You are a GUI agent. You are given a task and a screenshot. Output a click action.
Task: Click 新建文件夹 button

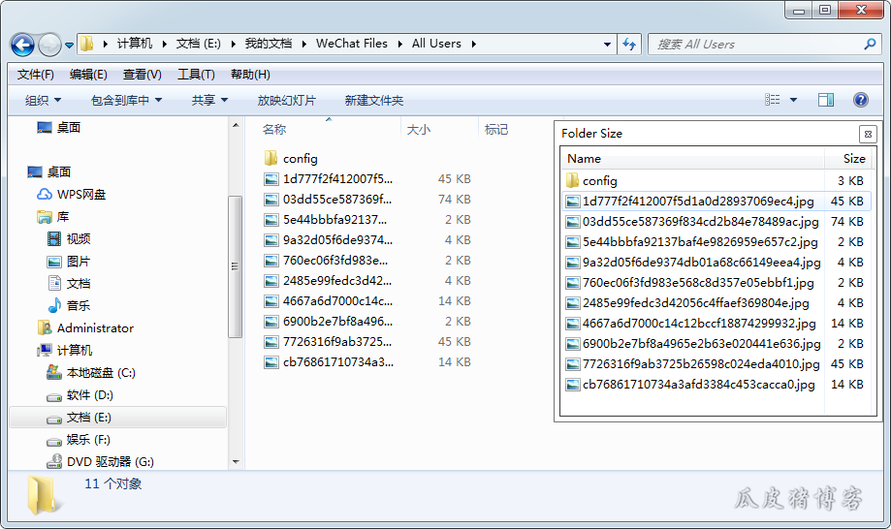[374, 101]
